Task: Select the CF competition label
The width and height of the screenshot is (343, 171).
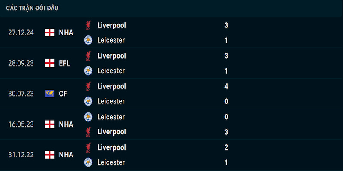Action: [63, 94]
